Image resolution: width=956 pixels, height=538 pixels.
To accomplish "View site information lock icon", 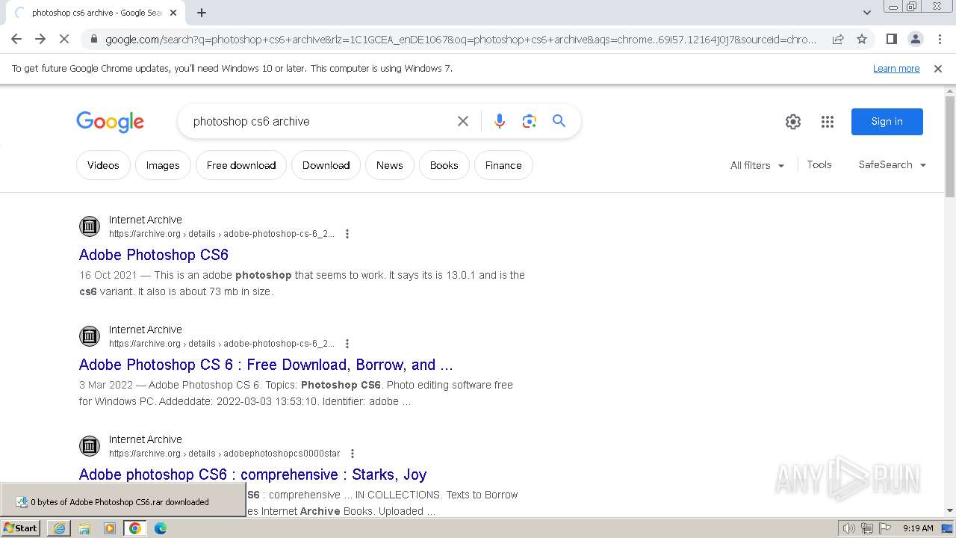I will [93, 39].
